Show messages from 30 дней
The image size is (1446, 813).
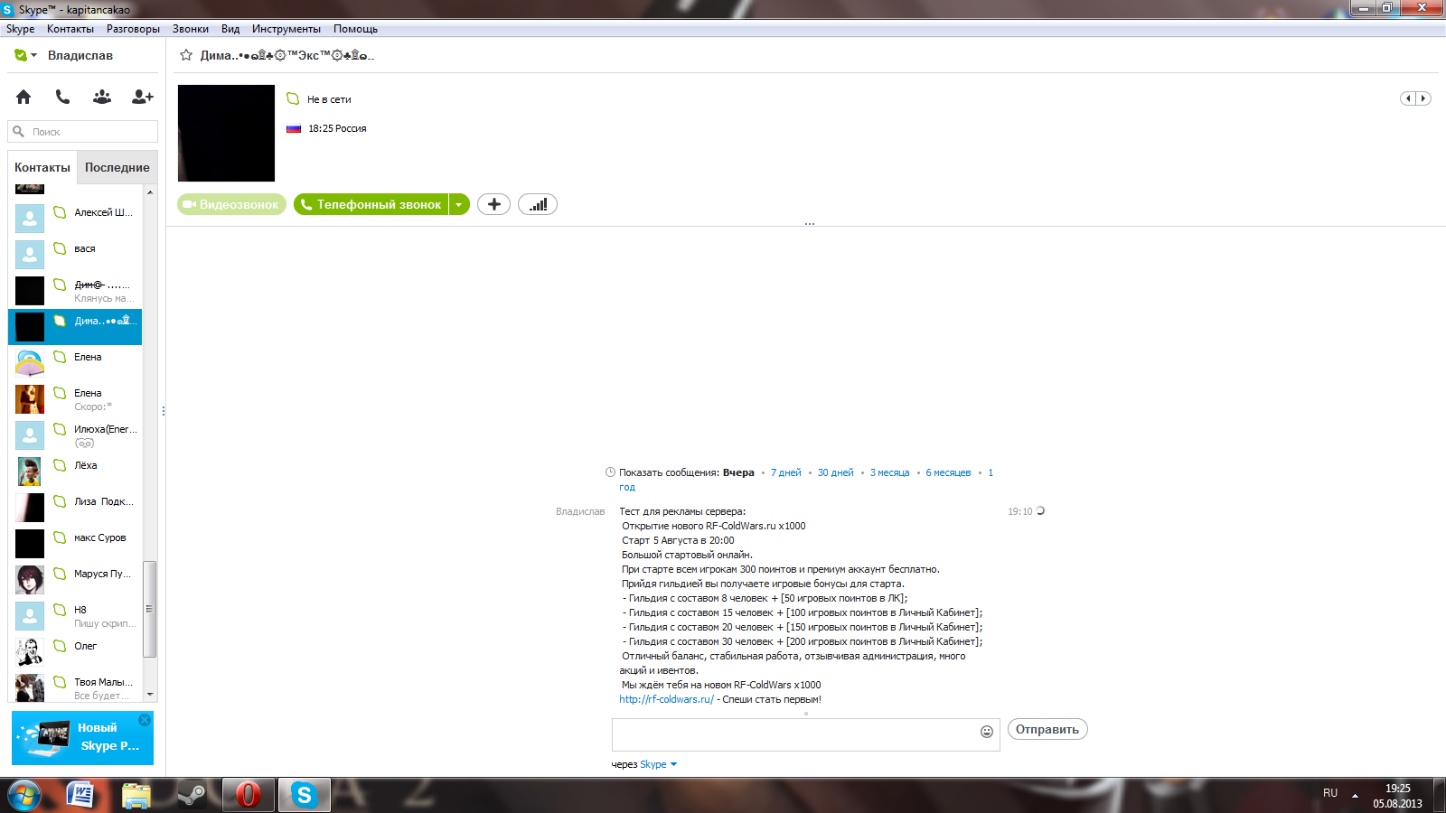click(x=836, y=472)
